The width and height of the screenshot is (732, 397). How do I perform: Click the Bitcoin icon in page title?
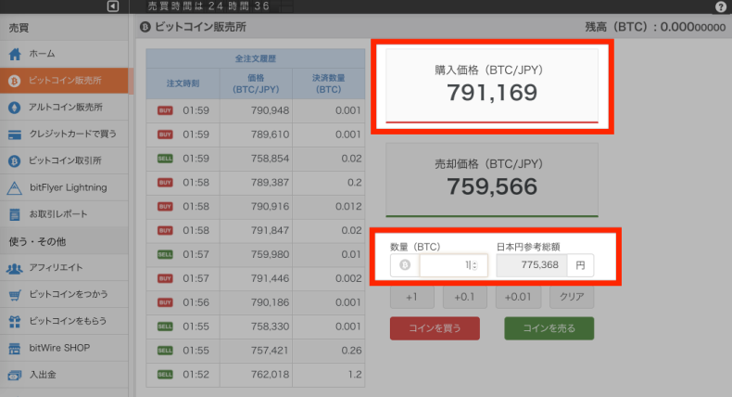[145, 27]
